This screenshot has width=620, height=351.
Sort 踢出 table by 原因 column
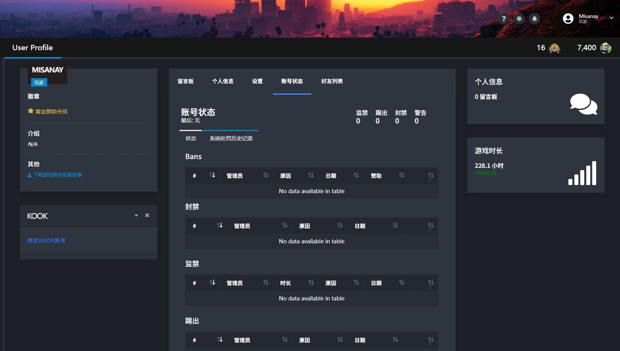(x=319, y=340)
